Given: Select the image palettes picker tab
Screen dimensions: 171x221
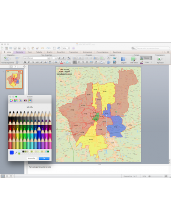Looking at the screenshot, I should (25, 100).
